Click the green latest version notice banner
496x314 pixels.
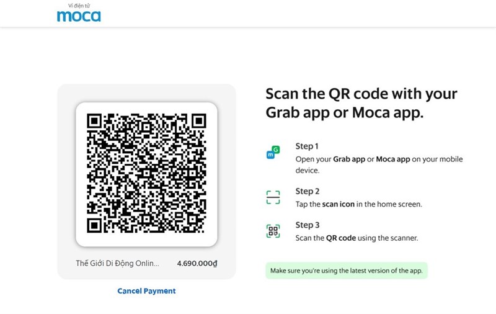click(347, 271)
